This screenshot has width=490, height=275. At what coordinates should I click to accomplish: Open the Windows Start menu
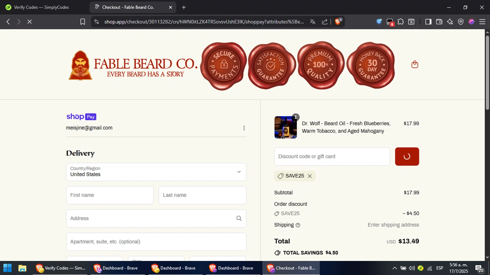coord(8,268)
